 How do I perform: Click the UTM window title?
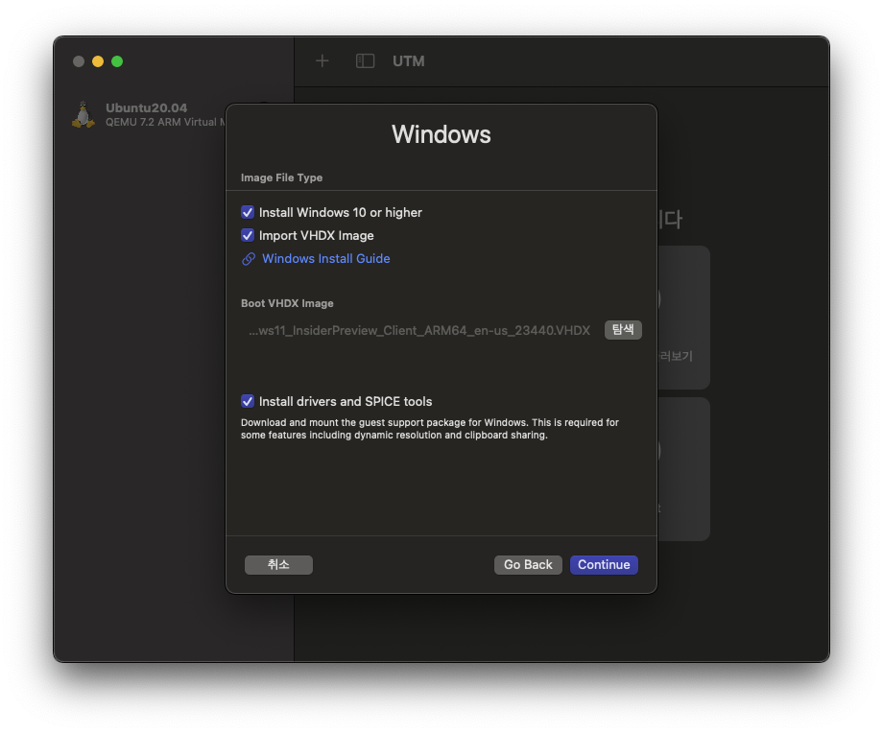point(409,60)
